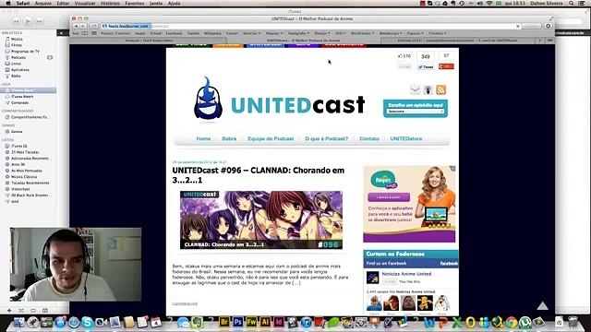Open Spotlight search in the menu bar
This screenshot has height=332, width=591.
(572, 3)
